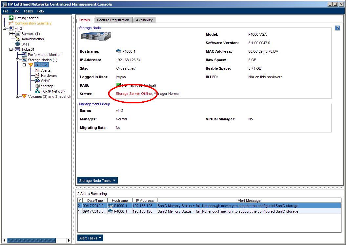Collapse the Storage Nodes (1) node
346x245 pixels.
tap(18, 60)
